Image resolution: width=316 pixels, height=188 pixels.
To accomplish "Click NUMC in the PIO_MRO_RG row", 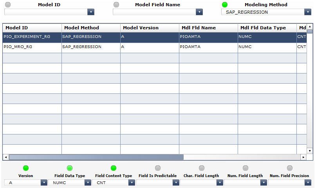I will [x=267, y=48].
